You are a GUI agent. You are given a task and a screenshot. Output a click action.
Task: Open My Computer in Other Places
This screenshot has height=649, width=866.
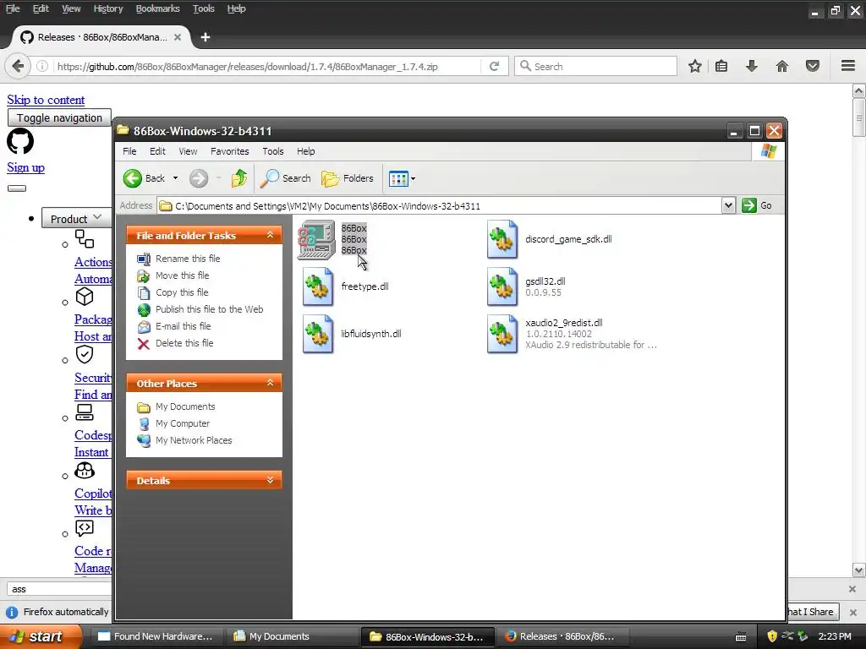[x=183, y=423]
